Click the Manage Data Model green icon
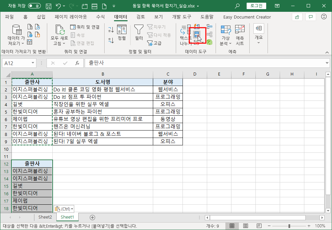 pos(210,42)
